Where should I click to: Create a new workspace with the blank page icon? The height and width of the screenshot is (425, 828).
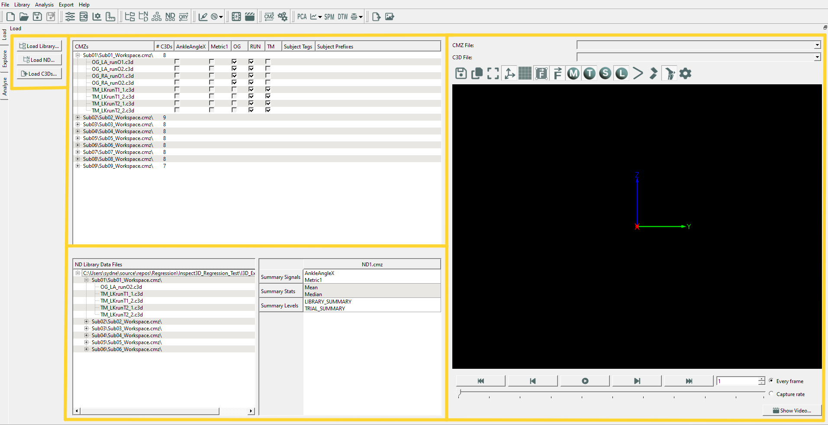coord(10,16)
